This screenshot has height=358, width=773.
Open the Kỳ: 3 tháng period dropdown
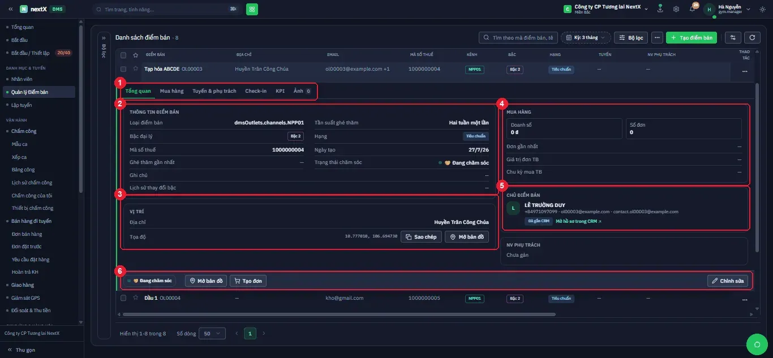tap(586, 37)
